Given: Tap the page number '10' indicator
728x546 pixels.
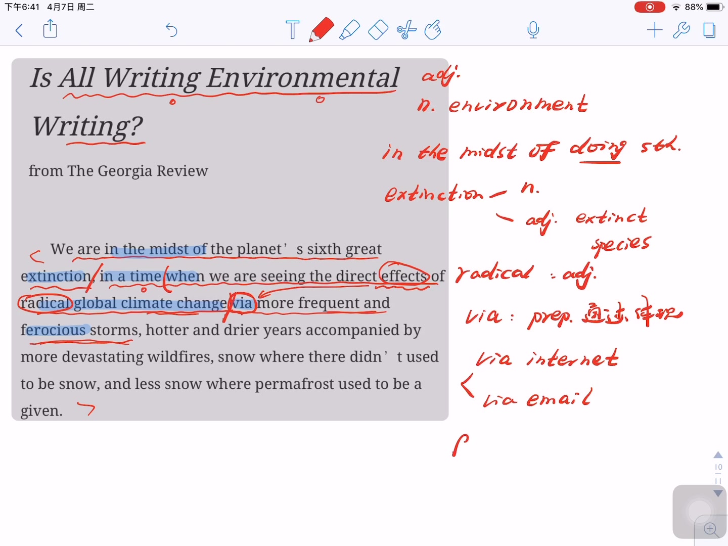Looking at the screenshot, I should coord(718,467).
